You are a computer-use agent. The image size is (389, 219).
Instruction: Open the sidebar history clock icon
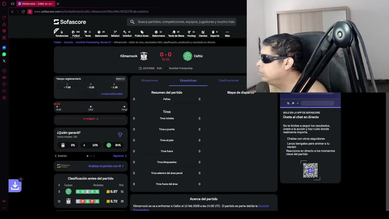[x=4, y=84]
